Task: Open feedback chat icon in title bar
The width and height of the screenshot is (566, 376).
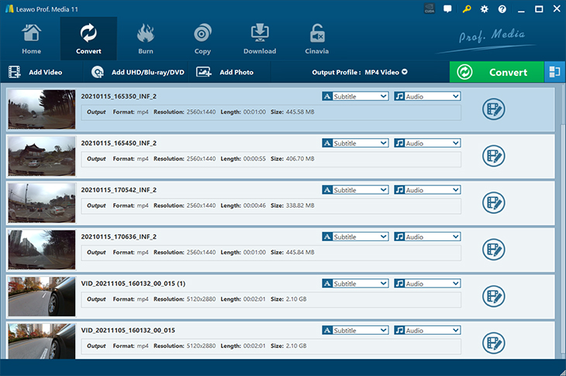Action: 447,9
